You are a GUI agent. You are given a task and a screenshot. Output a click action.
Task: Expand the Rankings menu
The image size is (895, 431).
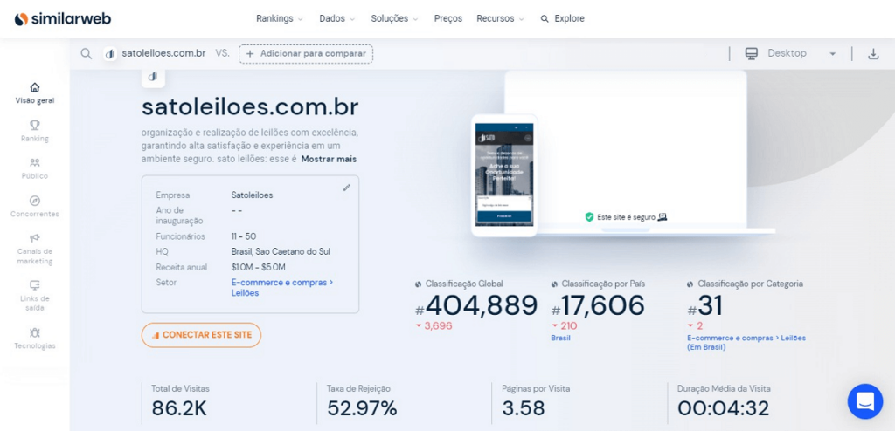[279, 18]
